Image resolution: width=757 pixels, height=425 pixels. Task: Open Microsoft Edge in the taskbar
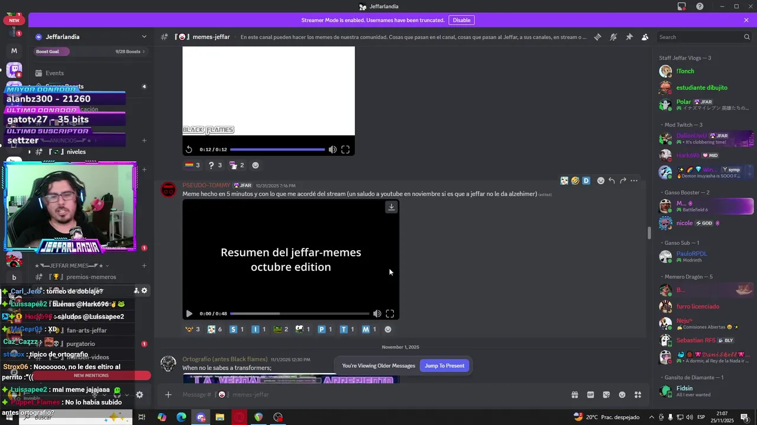pos(181,417)
